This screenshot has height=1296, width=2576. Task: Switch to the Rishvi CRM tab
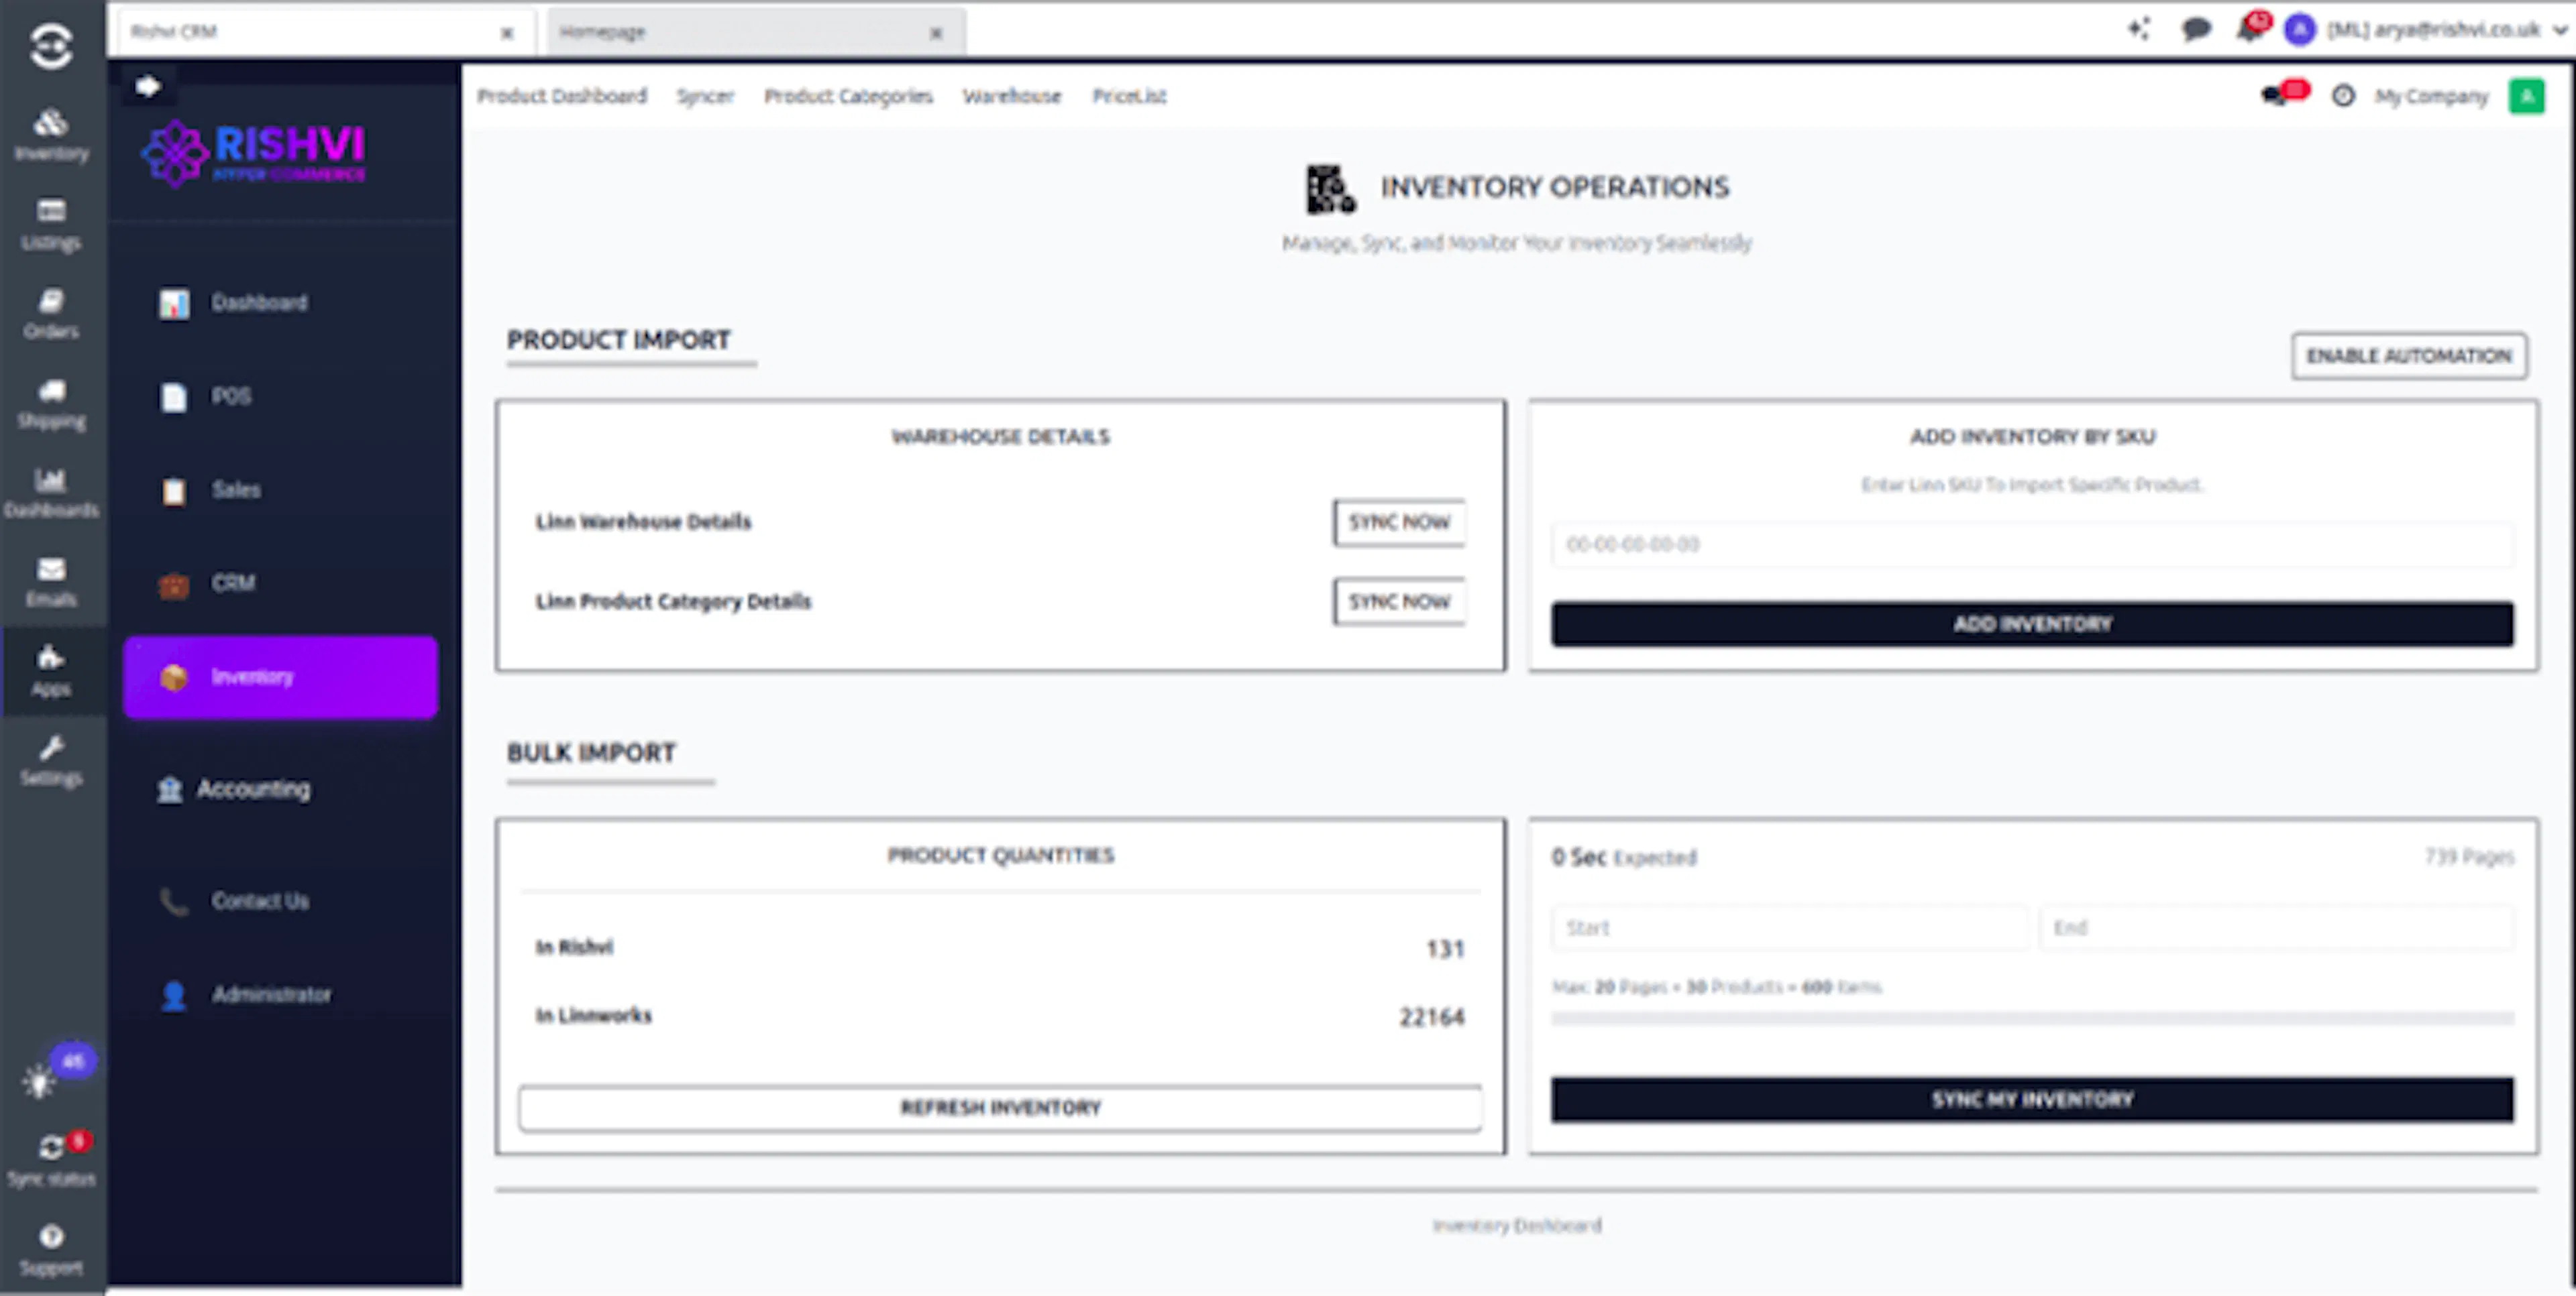click(x=326, y=32)
